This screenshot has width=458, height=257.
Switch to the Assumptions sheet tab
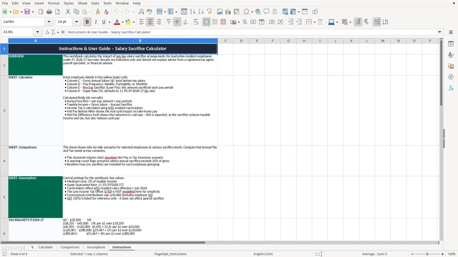pyautogui.click(x=96, y=247)
